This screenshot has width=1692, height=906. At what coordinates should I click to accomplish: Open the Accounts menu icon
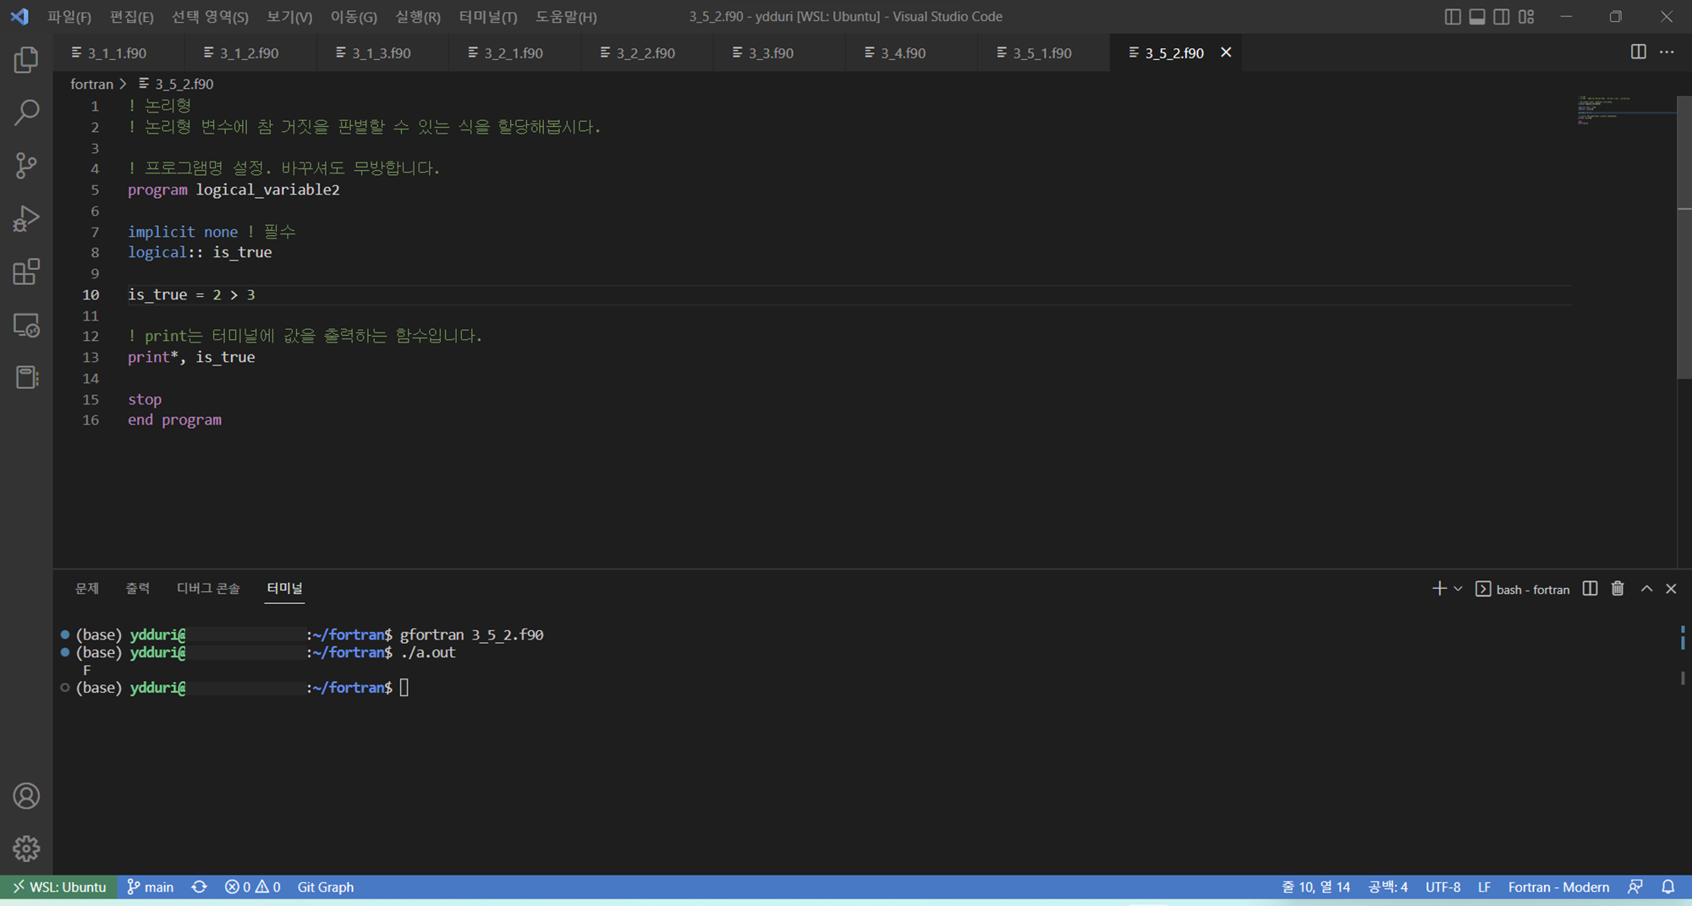coord(26,796)
